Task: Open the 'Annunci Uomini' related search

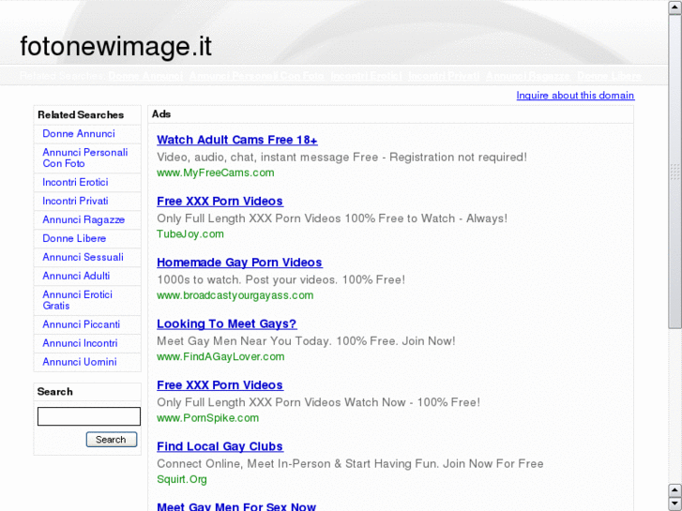Action: [80, 362]
